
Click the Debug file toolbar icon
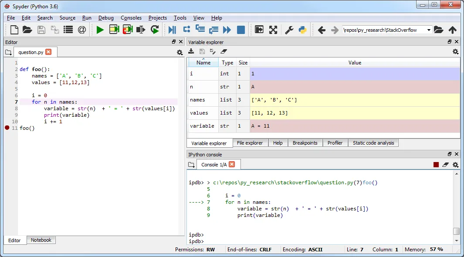click(173, 30)
